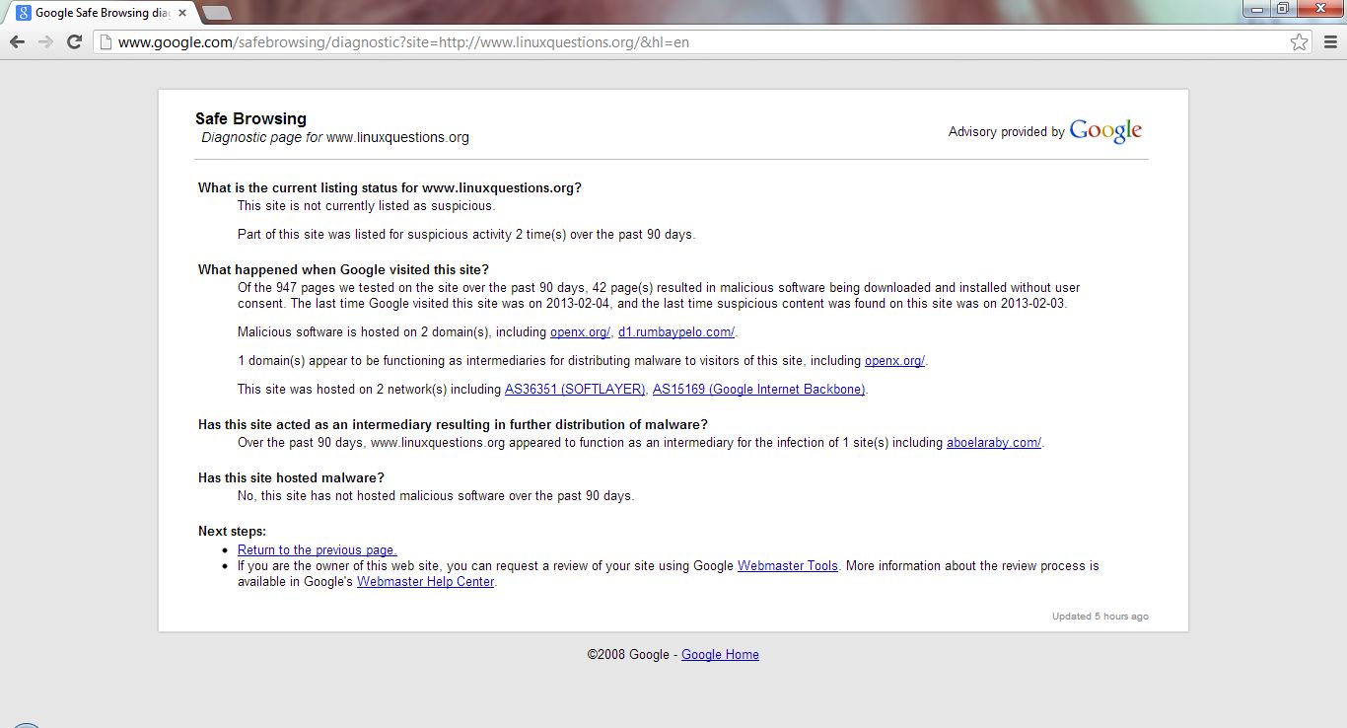Viewport: 1347px width, 728px height.
Task: Click 'Diagnostic page for www.linuxquestions.org' subtitle
Action: pos(335,138)
